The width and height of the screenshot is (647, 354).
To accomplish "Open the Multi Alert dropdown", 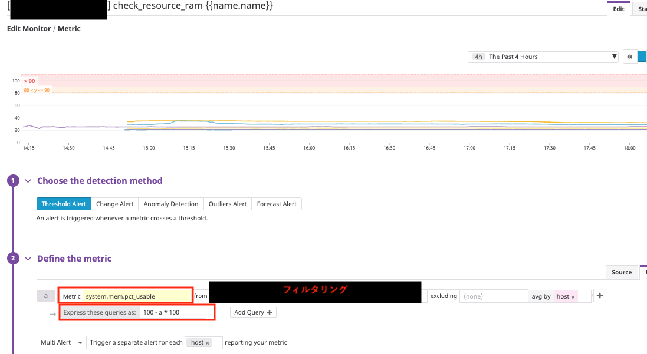I will tap(61, 342).
